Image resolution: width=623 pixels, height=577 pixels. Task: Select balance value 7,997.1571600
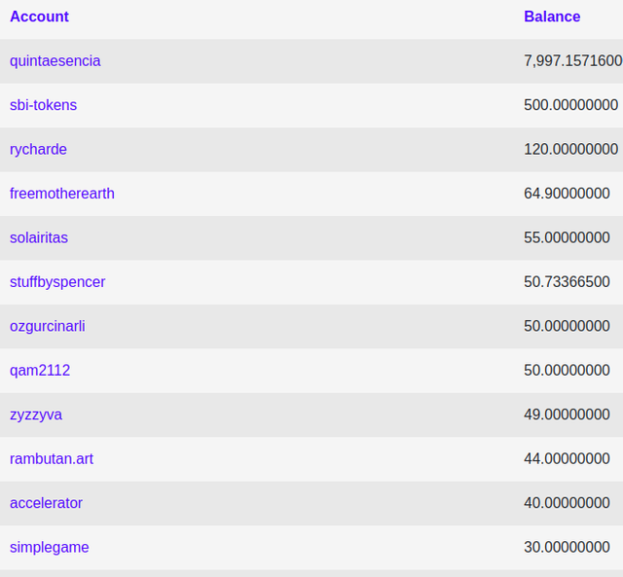pos(573,61)
